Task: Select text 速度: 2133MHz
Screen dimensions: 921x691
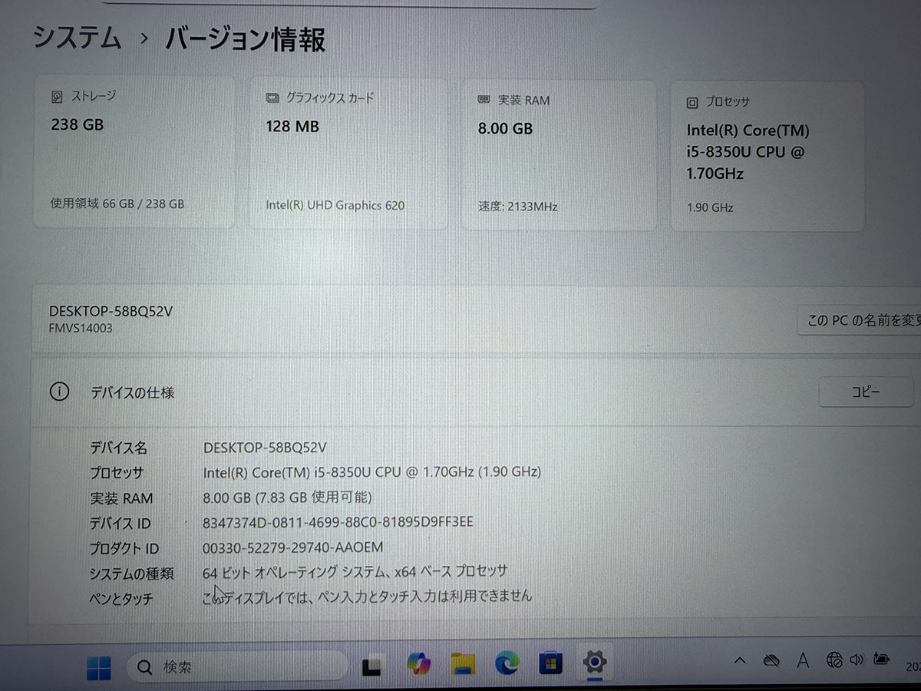Action: click(x=517, y=207)
